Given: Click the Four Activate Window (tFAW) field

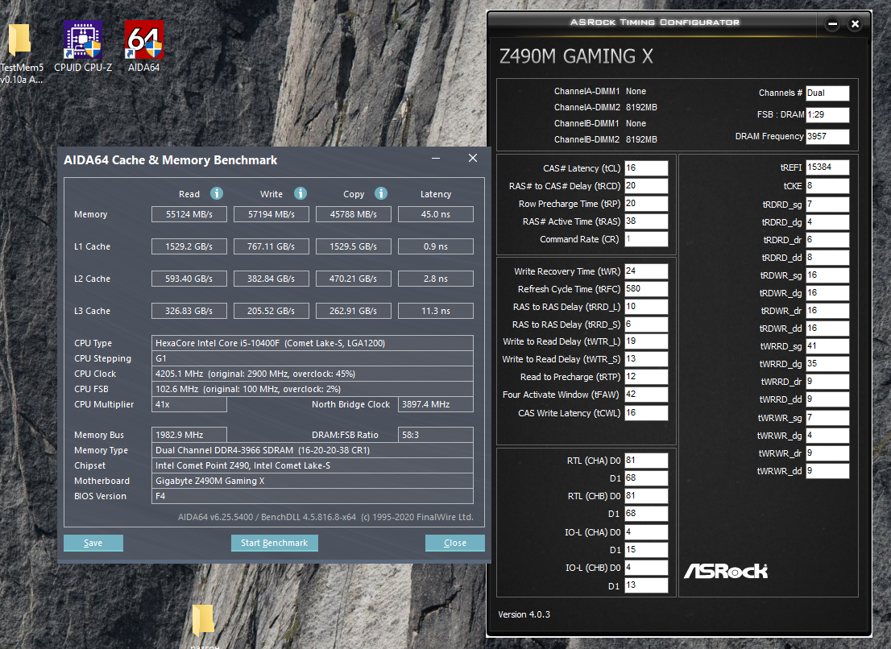Looking at the screenshot, I should coord(646,394).
